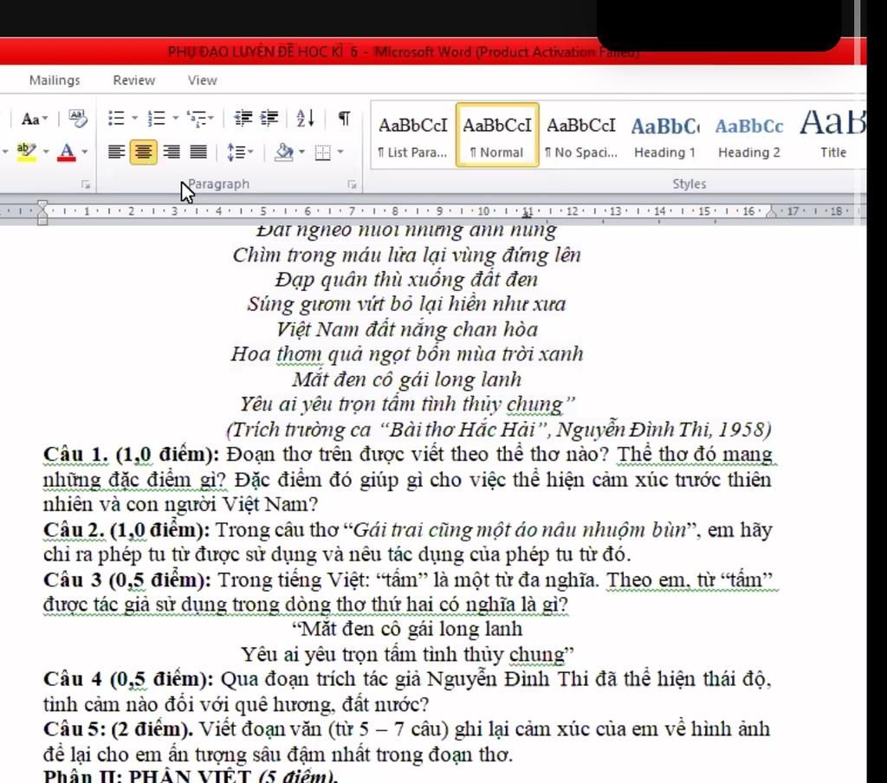Image resolution: width=887 pixels, height=783 pixels.
Task: Decrease the paragraph indent
Action: (243, 118)
